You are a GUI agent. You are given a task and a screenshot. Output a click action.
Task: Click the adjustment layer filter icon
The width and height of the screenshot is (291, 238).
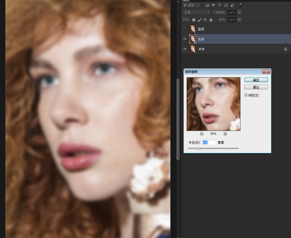pyautogui.click(x=214, y=5)
